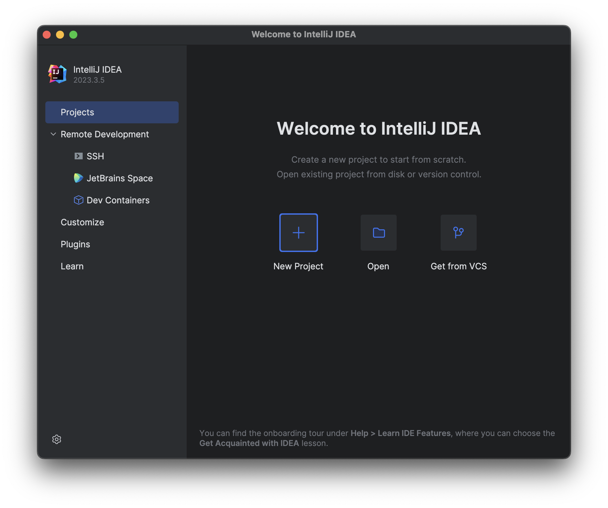Viewport: 608px width, 508px height.
Task: Maximize the Welcome window
Action: point(73,35)
